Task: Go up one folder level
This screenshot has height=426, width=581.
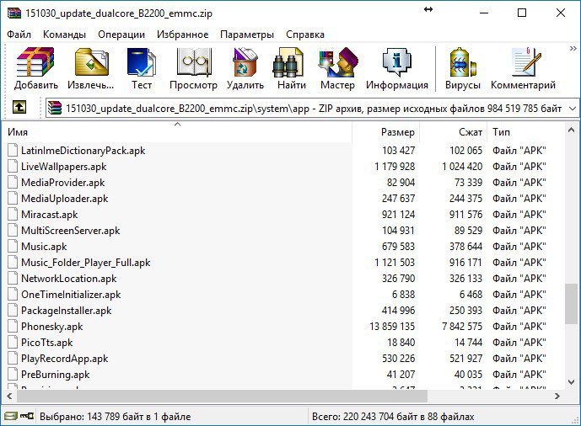Action: click(x=19, y=108)
